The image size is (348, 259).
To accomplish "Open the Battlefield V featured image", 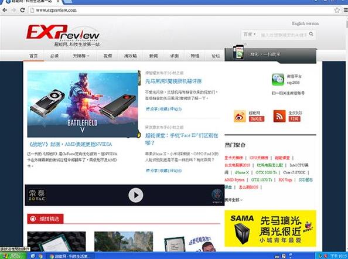I will pyautogui.click(x=83, y=104).
